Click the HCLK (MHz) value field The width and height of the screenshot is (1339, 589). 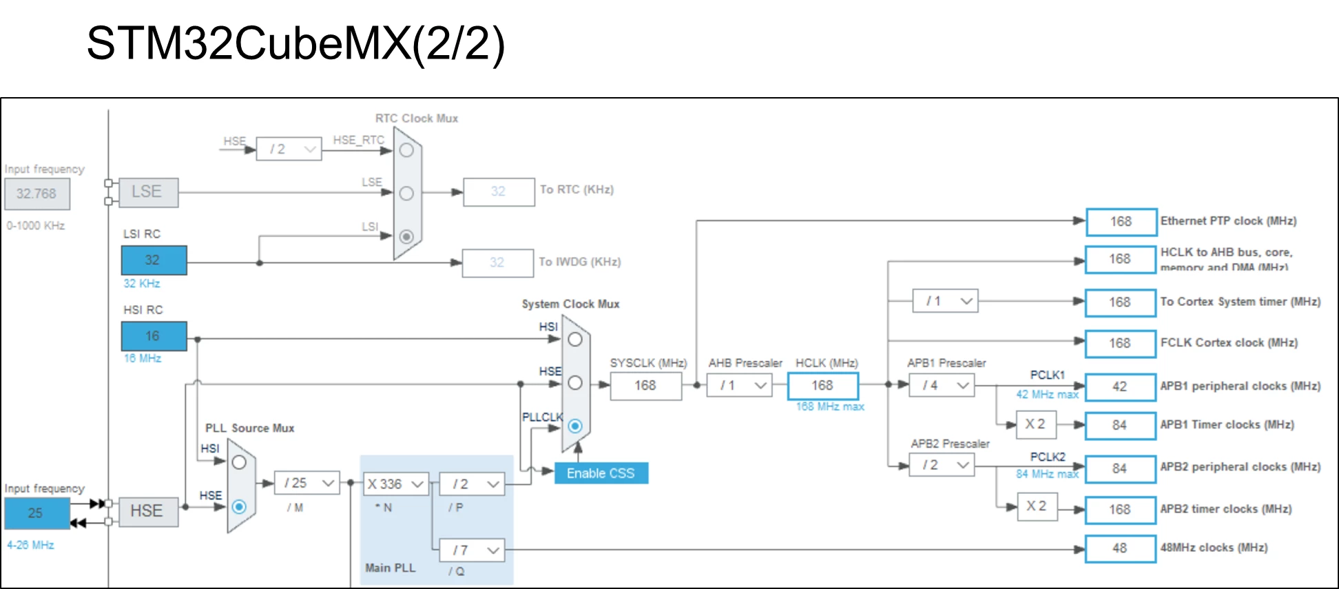pyautogui.click(x=823, y=386)
